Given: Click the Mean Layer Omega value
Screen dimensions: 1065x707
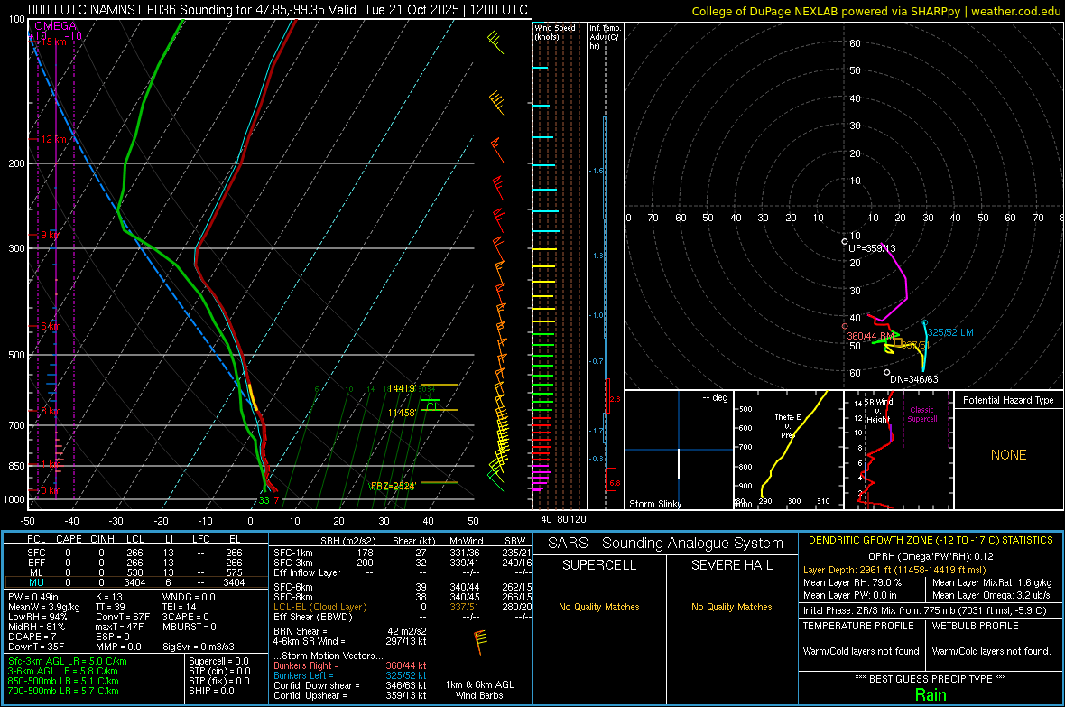Looking at the screenshot, I should pyautogui.click(x=991, y=596).
